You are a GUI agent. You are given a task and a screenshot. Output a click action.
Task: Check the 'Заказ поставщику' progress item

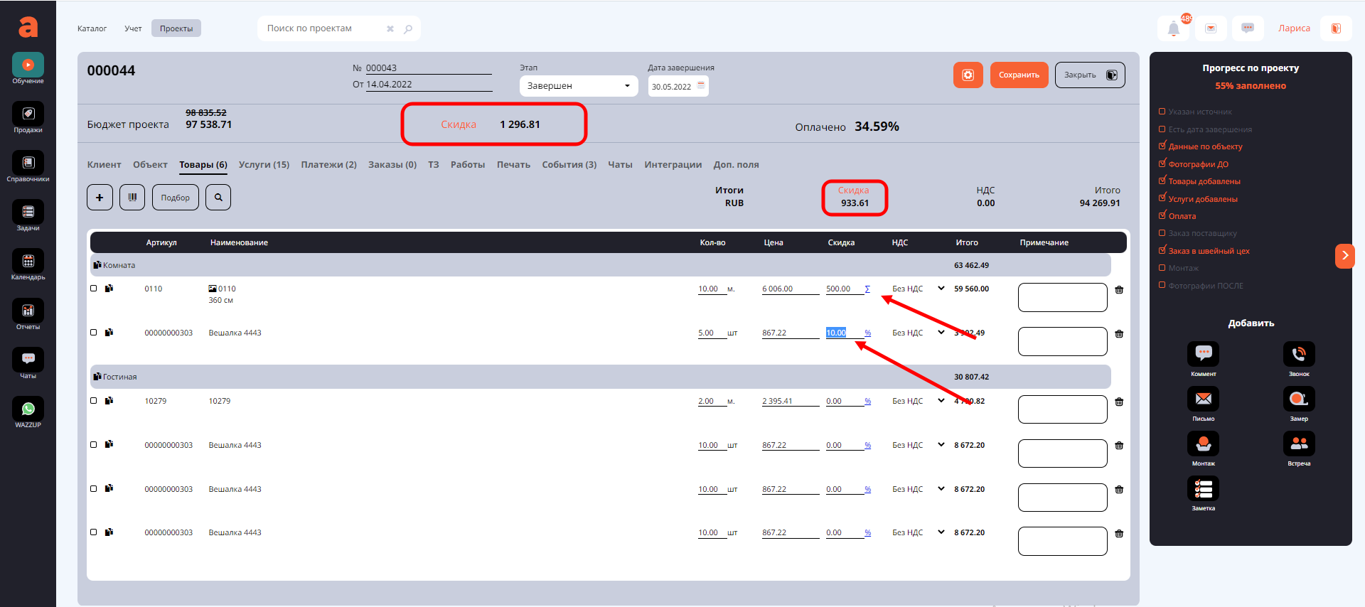click(x=1162, y=233)
